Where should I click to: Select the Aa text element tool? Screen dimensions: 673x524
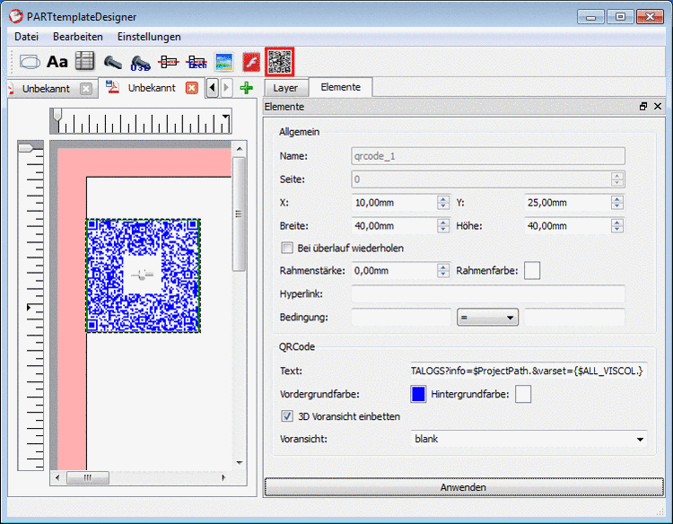click(x=57, y=62)
